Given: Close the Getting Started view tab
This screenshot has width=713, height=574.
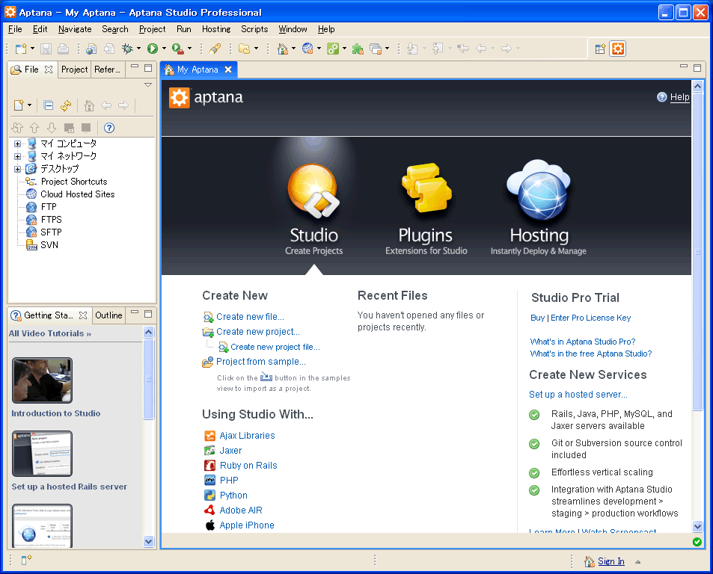Looking at the screenshot, I should pos(83,315).
